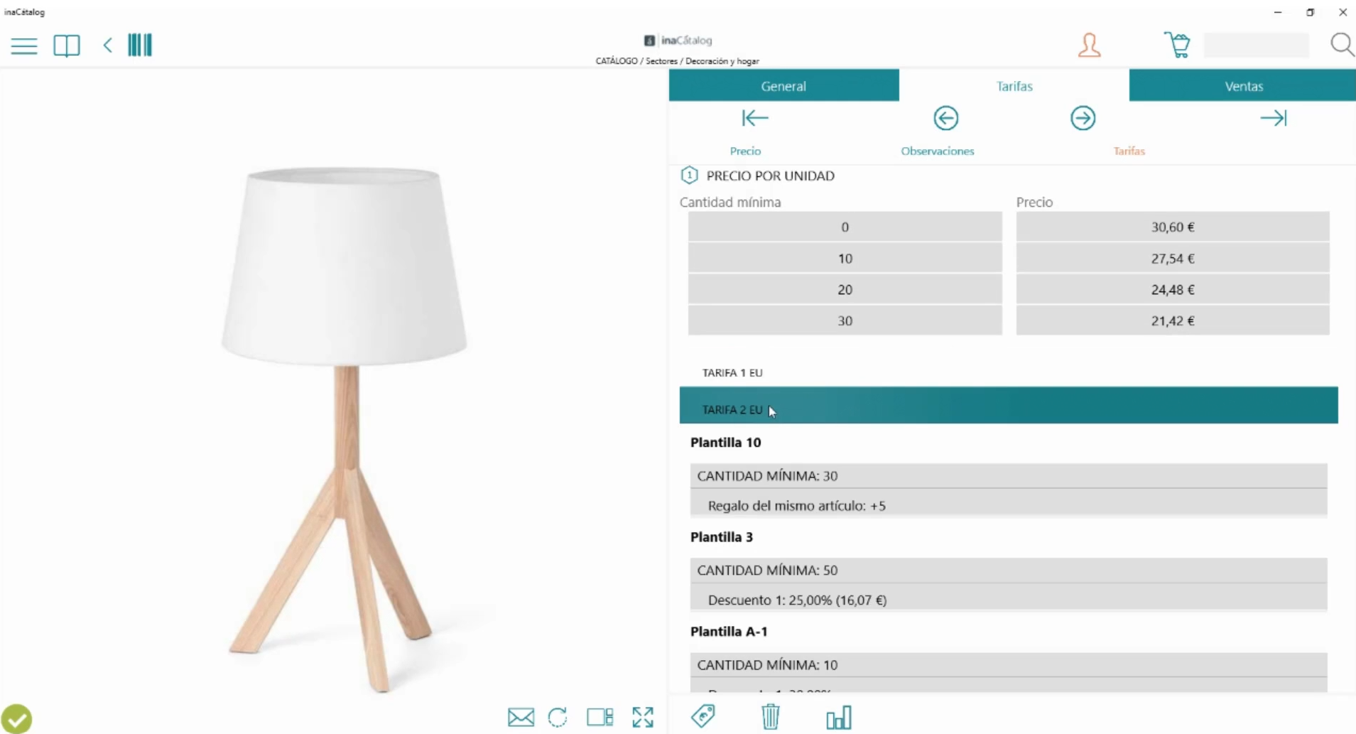Click the refresh circular arrow icon
The height and width of the screenshot is (734, 1356).
coord(558,717)
